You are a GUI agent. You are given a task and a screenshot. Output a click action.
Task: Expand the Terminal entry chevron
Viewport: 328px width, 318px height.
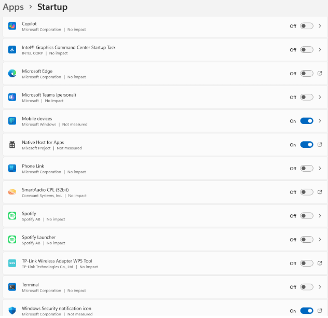(320, 287)
